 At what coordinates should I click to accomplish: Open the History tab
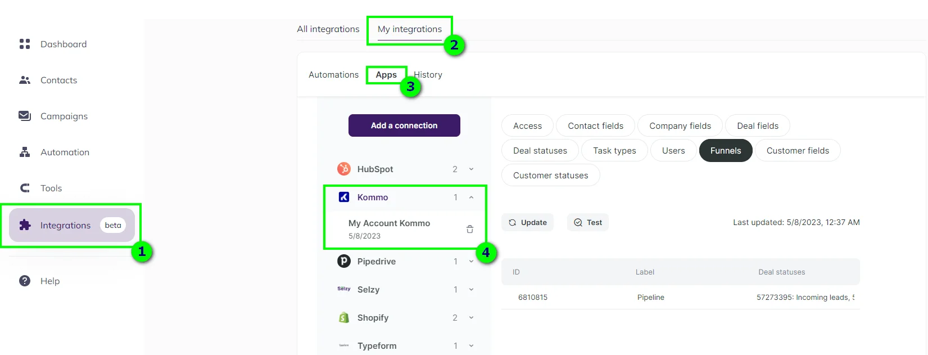click(428, 75)
